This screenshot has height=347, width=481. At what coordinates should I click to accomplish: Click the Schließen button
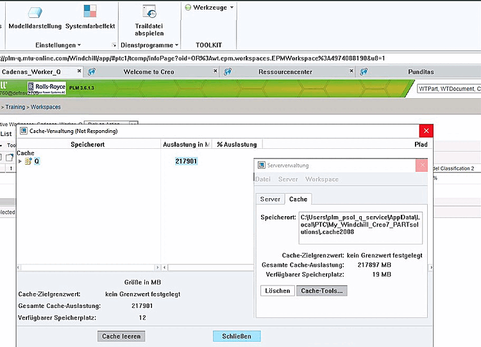pyautogui.click(x=237, y=336)
